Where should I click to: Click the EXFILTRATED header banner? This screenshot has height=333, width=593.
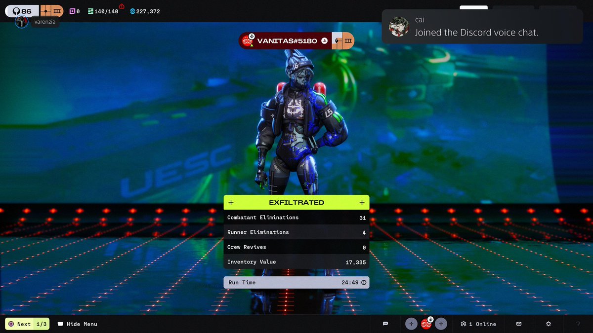pos(296,202)
